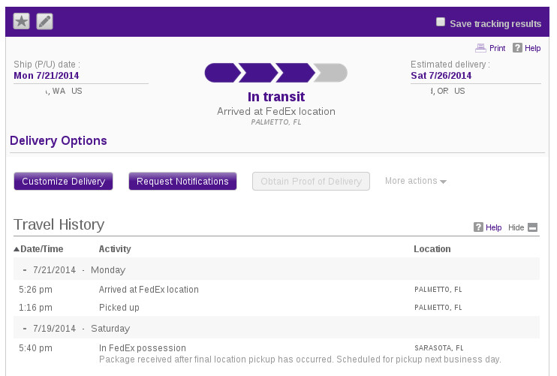The image size is (557, 376).
Task: Collapse the 7/19/2014 Saturday group
Action: (25, 328)
